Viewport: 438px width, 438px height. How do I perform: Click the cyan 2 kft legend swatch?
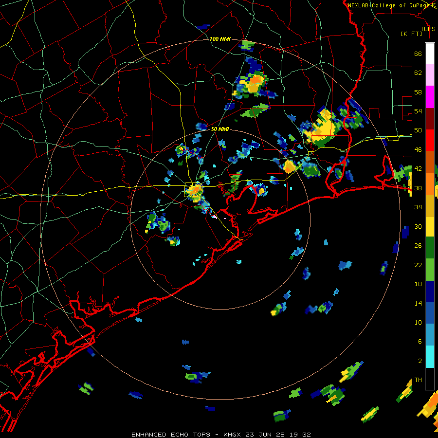coord(430,357)
